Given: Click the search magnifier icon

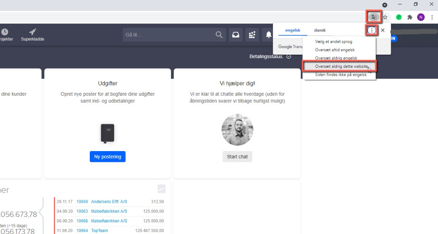Looking at the screenshot, I should pos(219,35).
